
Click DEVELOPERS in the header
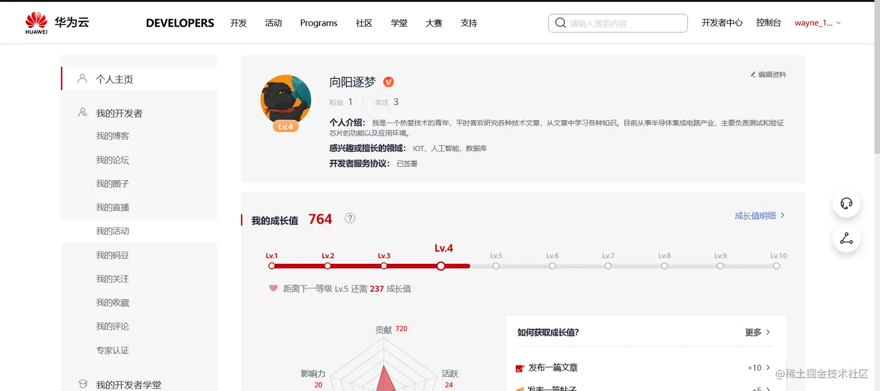pyautogui.click(x=180, y=23)
